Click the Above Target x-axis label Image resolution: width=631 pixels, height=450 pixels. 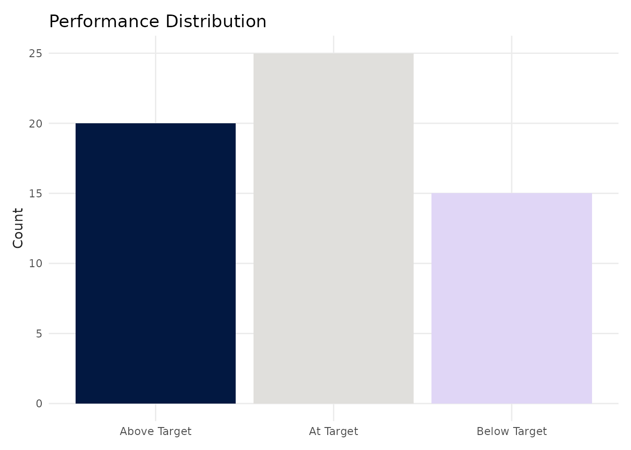(155, 431)
